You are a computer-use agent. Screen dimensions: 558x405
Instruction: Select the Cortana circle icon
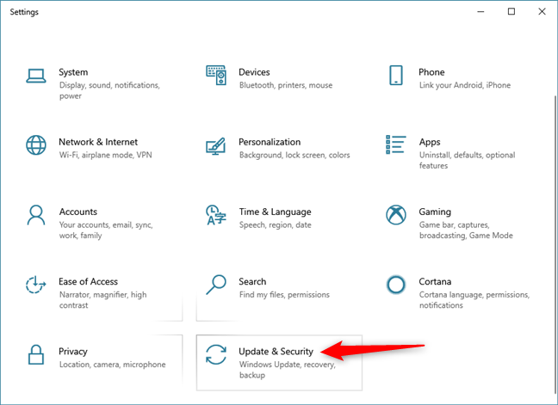coord(395,284)
